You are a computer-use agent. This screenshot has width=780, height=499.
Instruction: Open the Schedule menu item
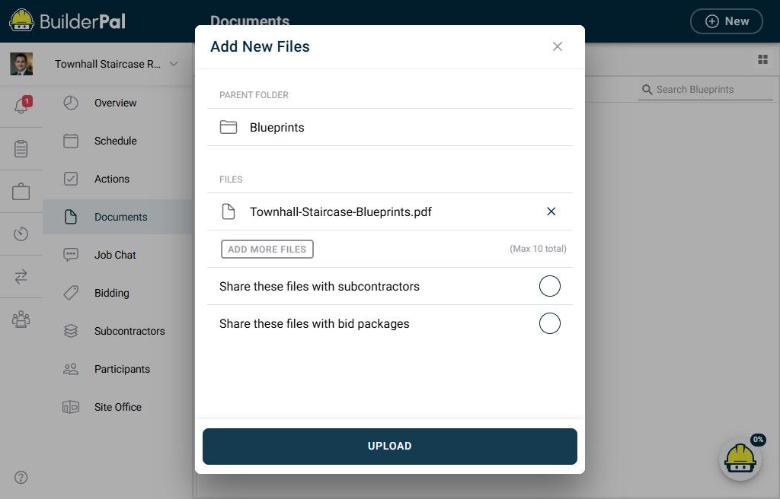(x=116, y=141)
